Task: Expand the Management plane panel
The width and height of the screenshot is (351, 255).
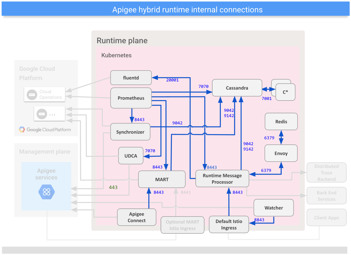Action: coord(45,151)
